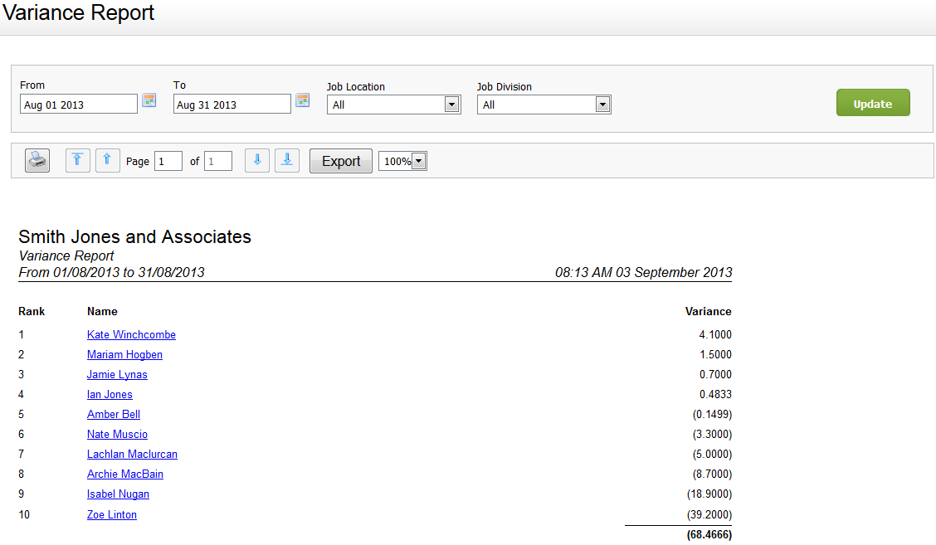936x545 pixels.
Task: Open the Job Location dropdown
Action: tap(452, 104)
